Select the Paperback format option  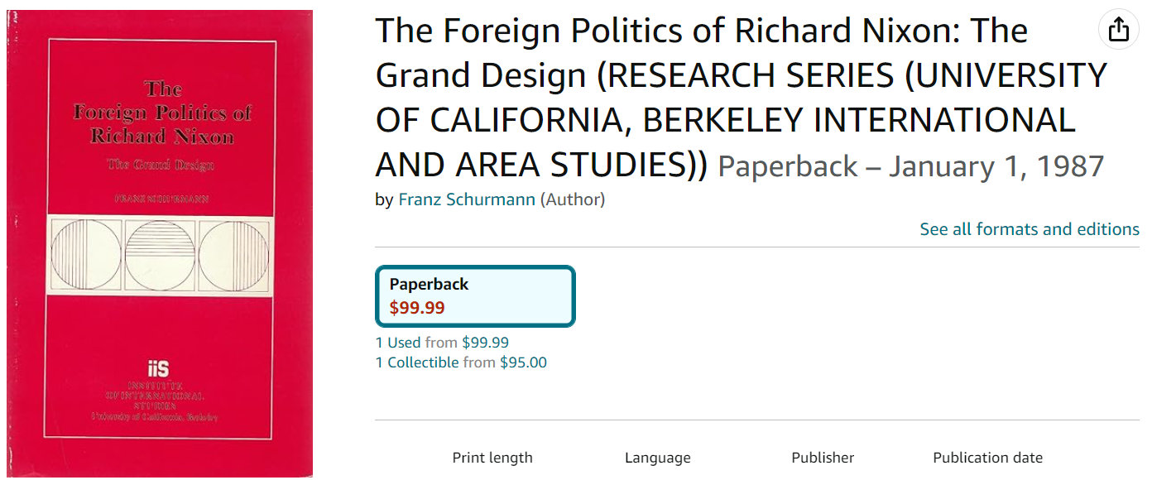475,295
